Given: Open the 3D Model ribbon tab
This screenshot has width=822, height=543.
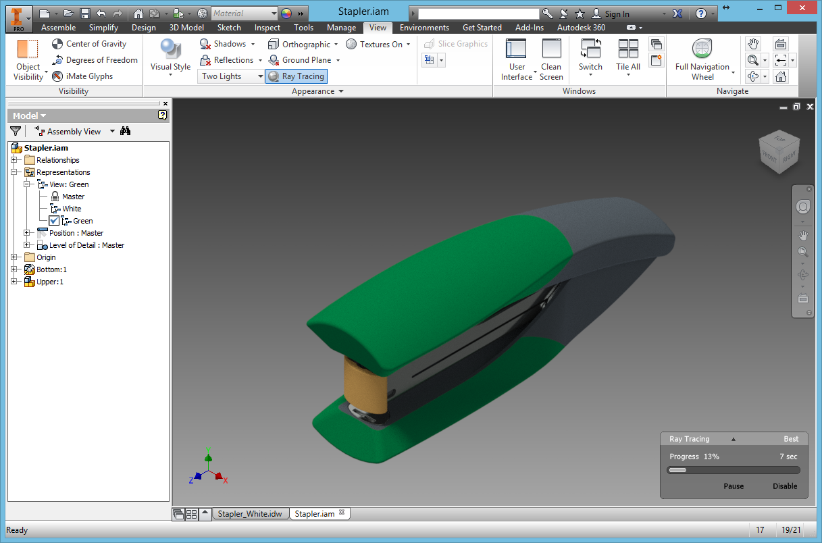Looking at the screenshot, I should point(186,28).
